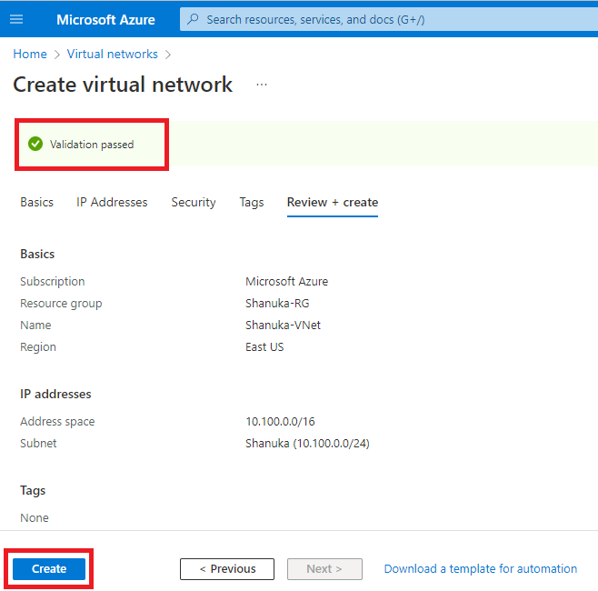The height and width of the screenshot is (591, 598).
Task: Open the hamburger portal menu
Action: click(x=16, y=19)
